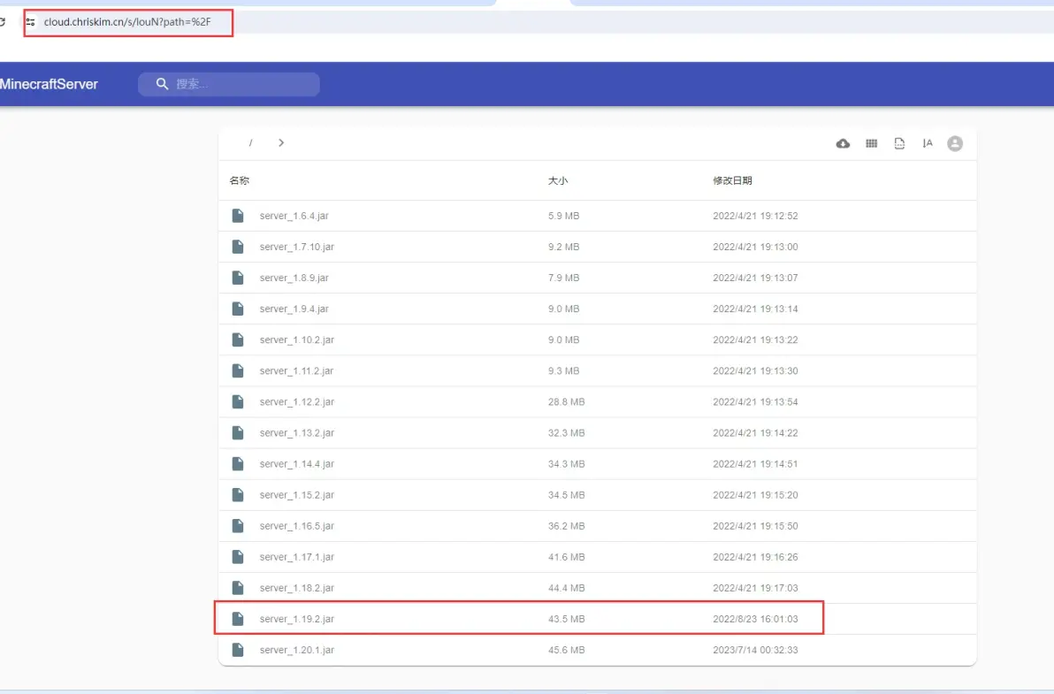Click the file icon beside server_1.7.10.jar

click(x=238, y=247)
